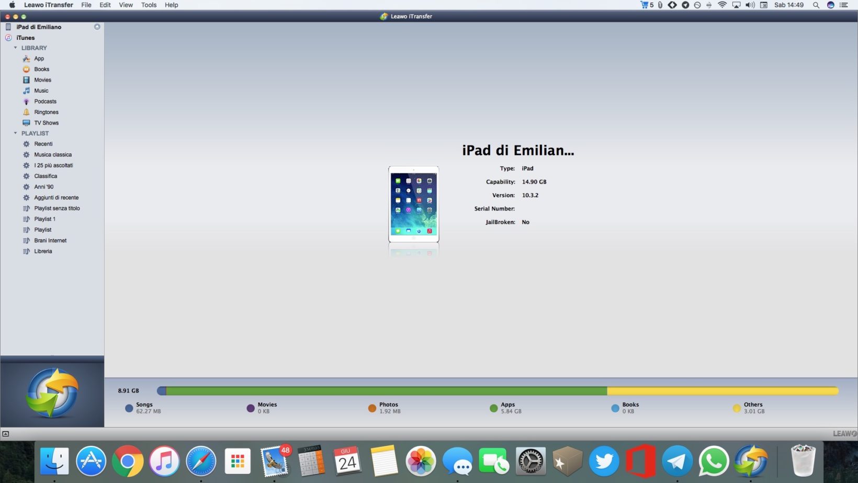
Task: Open System Preferences from the Dock
Action: (530, 462)
